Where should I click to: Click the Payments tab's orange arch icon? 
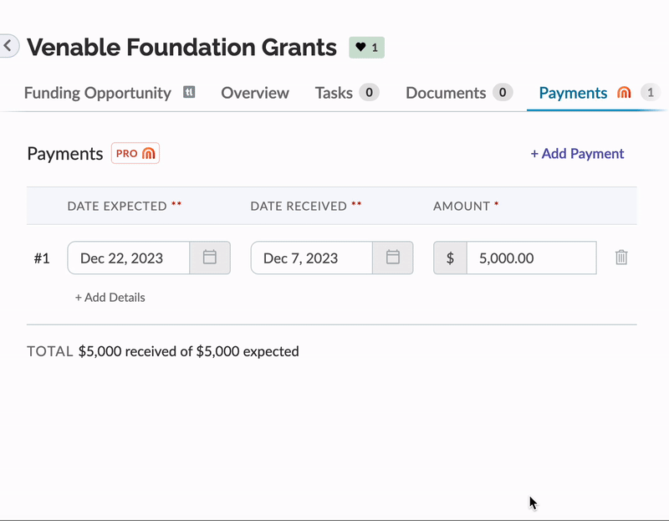(624, 92)
